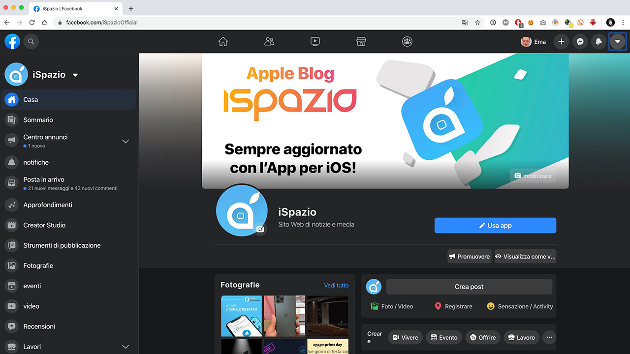The height and width of the screenshot is (354, 630).
Task: Open the Groups icon in top navigation
Action: tap(407, 42)
